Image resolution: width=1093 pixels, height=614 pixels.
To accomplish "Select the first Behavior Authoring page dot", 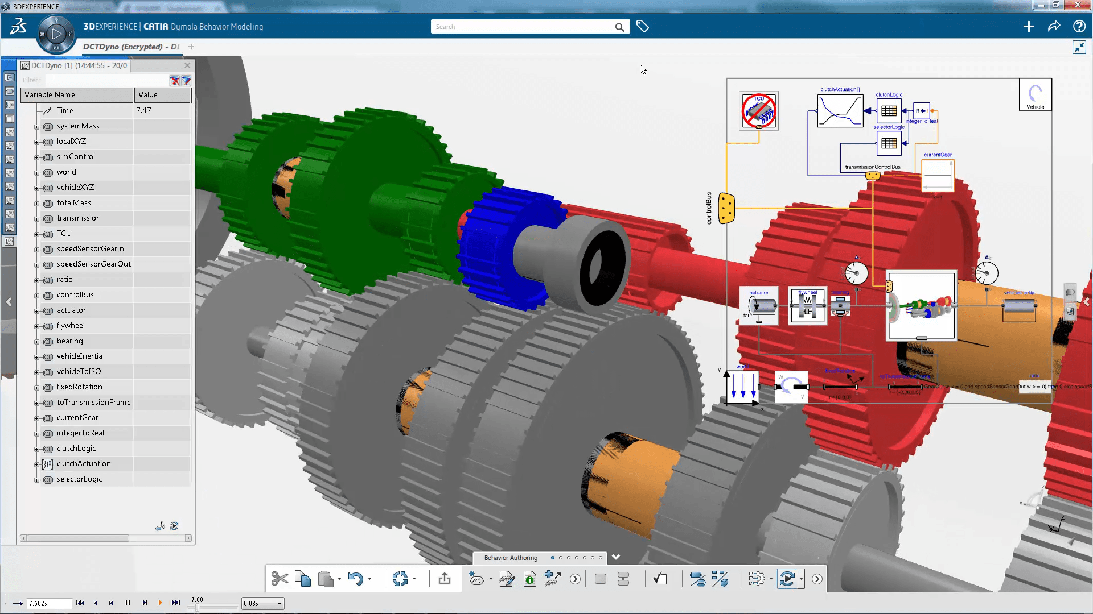I will 552,558.
